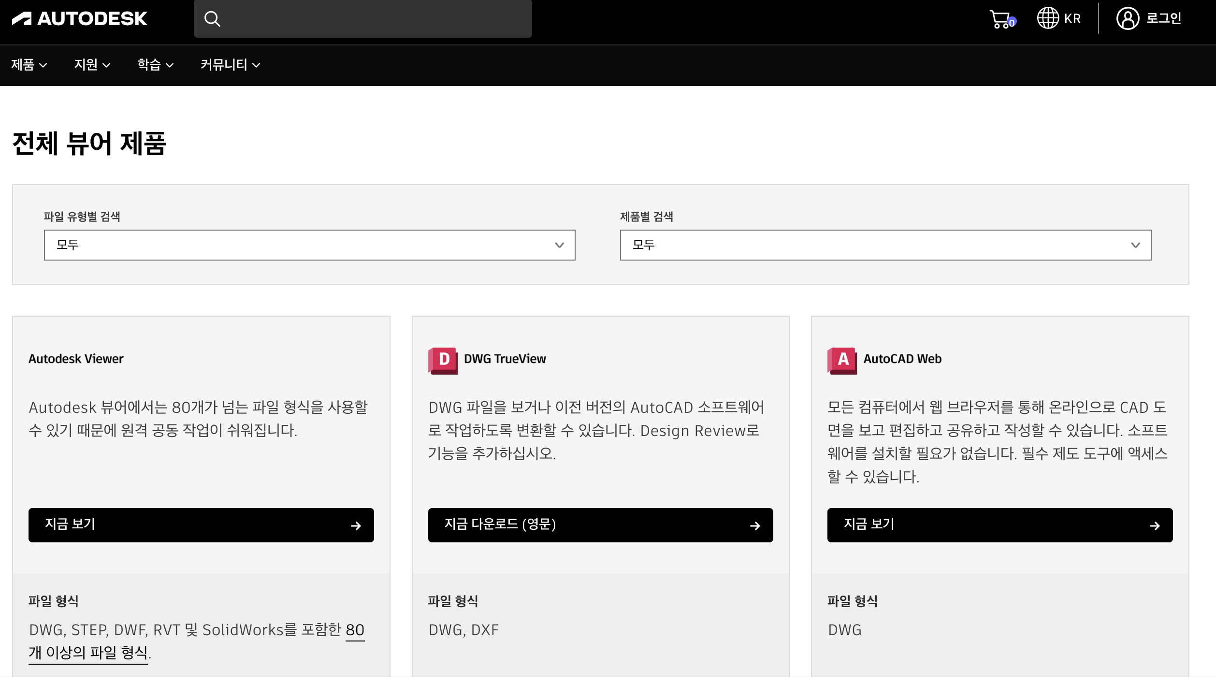Click 지금 다운로드 (영문) button
The image size is (1216, 699).
600,525
